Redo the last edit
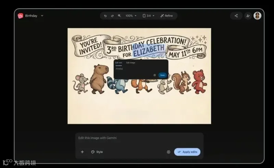 112,16
